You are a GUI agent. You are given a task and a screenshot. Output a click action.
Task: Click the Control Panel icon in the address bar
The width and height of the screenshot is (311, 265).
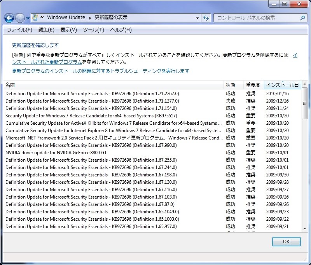(35, 17)
